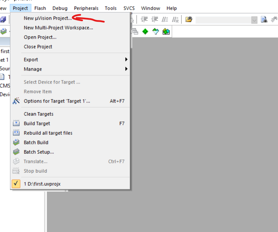
Task: Open the Debug menu
Action: tap(60, 8)
